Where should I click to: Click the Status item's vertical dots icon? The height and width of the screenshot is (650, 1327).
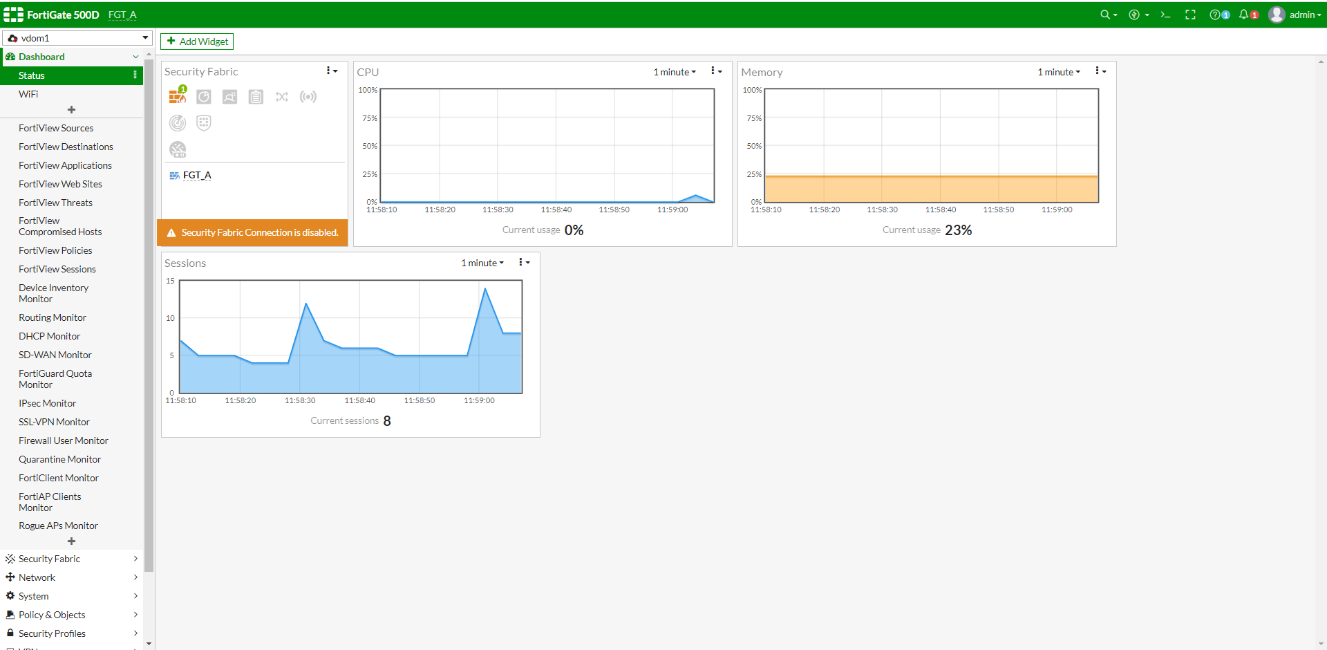pyautogui.click(x=135, y=75)
